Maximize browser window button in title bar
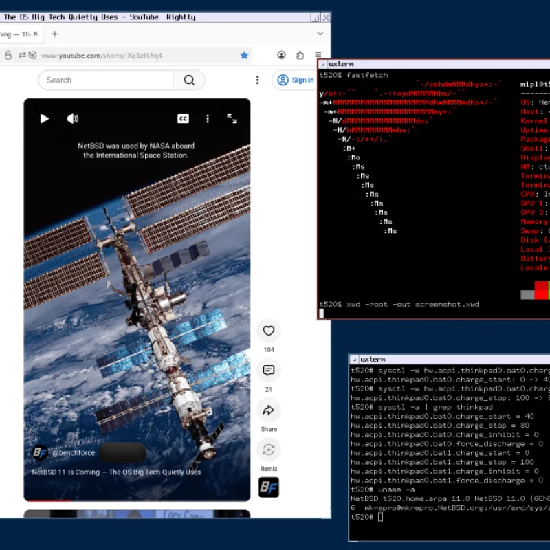 click(315, 18)
